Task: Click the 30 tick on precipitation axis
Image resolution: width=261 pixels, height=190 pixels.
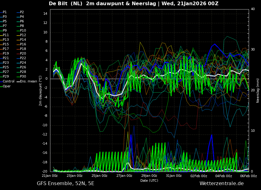Action: click(x=253, y=49)
